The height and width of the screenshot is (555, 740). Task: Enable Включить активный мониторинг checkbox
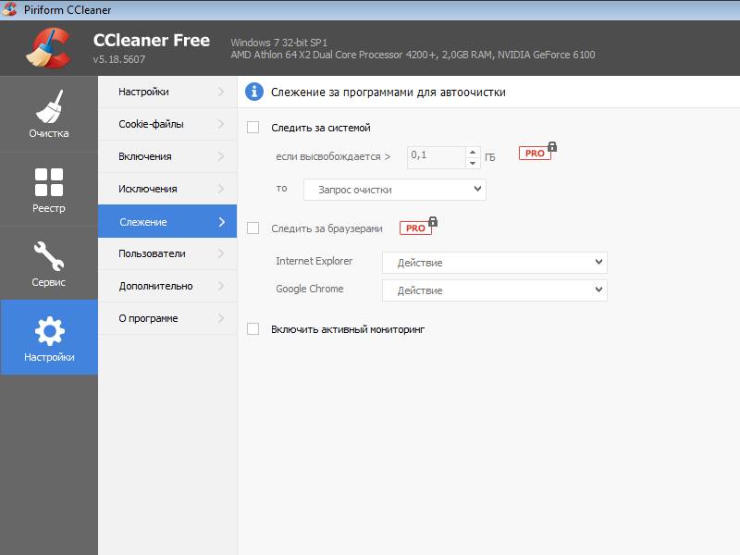coord(253,329)
